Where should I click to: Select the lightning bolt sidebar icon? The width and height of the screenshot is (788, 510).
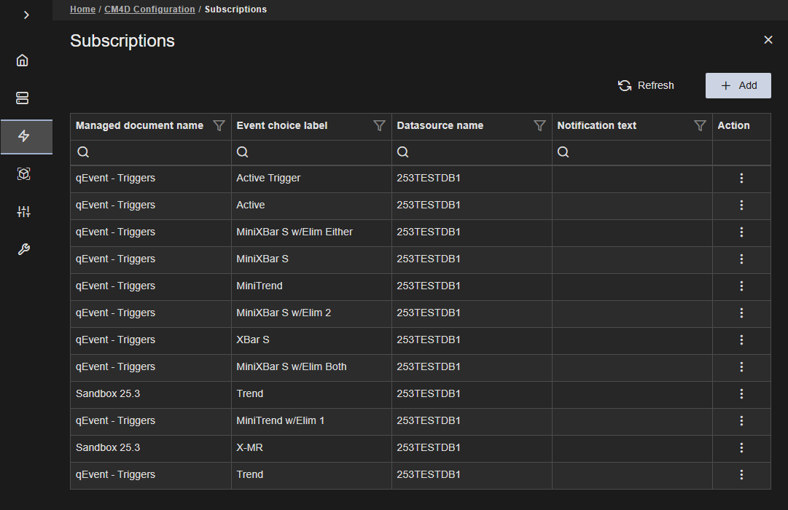[x=24, y=136]
